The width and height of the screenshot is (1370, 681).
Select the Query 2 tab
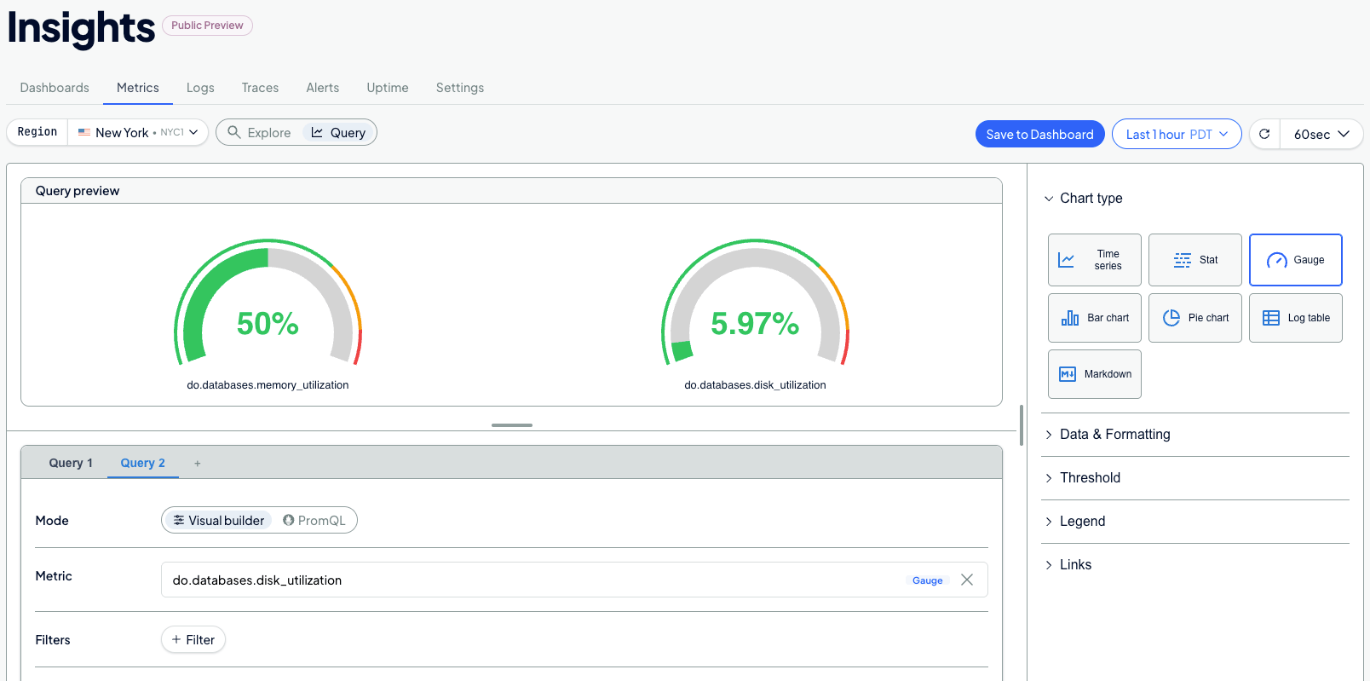point(143,463)
